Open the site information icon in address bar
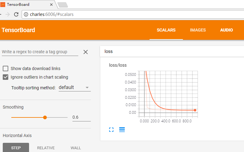The image size is (244, 152). pos(26,14)
